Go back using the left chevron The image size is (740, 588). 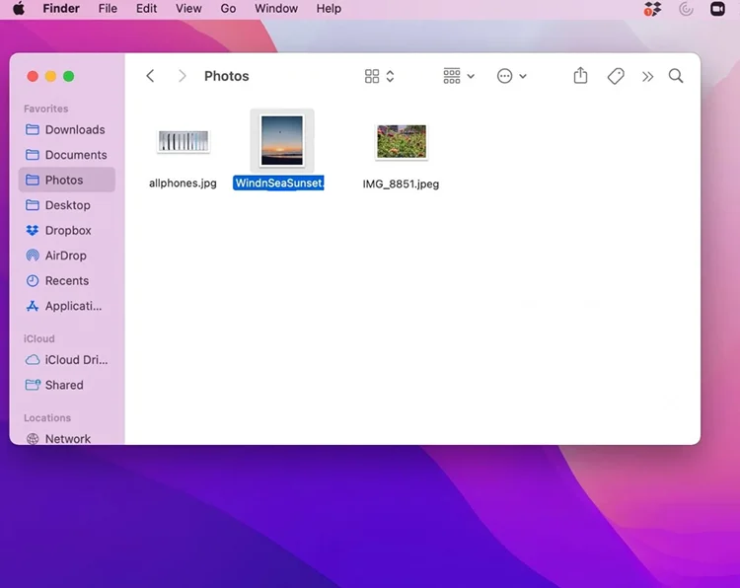(150, 76)
